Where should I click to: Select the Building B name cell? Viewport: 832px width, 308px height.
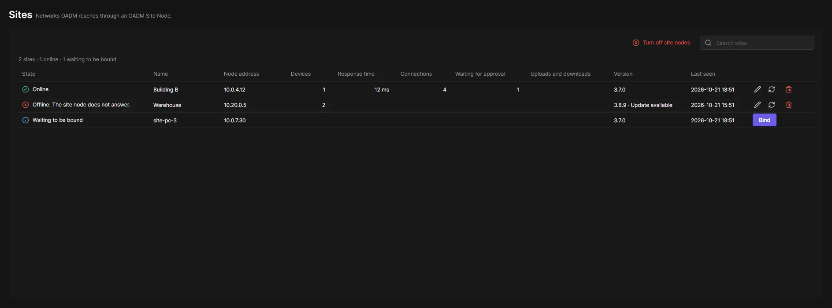(x=166, y=90)
